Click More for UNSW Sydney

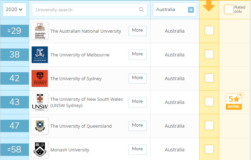coord(137,102)
